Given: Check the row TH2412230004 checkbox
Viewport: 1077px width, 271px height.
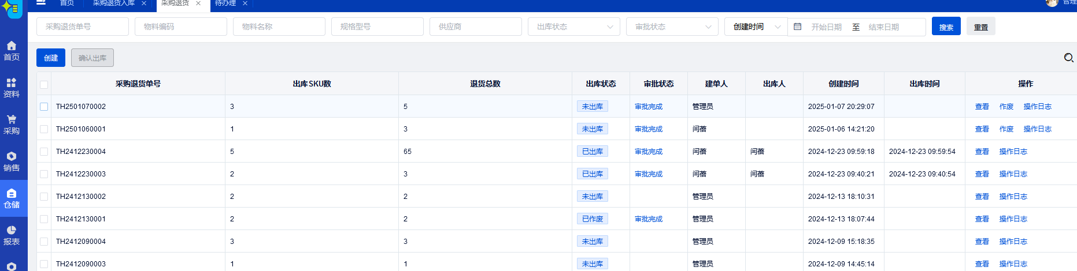Looking at the screenshot, I should point(44,152).
